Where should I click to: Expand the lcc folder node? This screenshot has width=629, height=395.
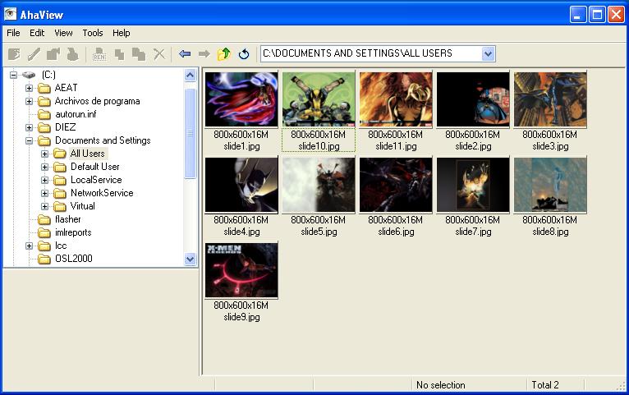coord(29,246)
